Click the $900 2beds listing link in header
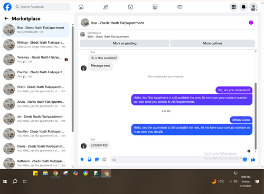Screen dimensions: 264x194 (108, 36)
